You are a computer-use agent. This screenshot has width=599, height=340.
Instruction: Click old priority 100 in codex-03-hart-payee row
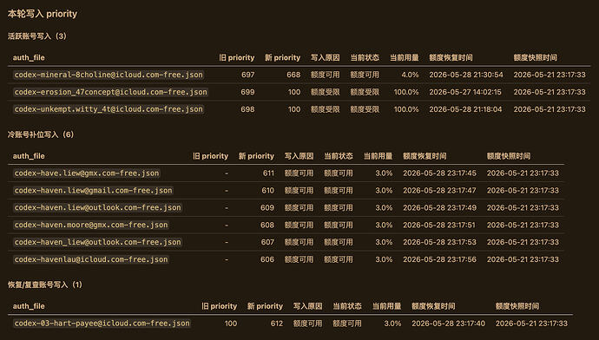[x=231, y=324]
